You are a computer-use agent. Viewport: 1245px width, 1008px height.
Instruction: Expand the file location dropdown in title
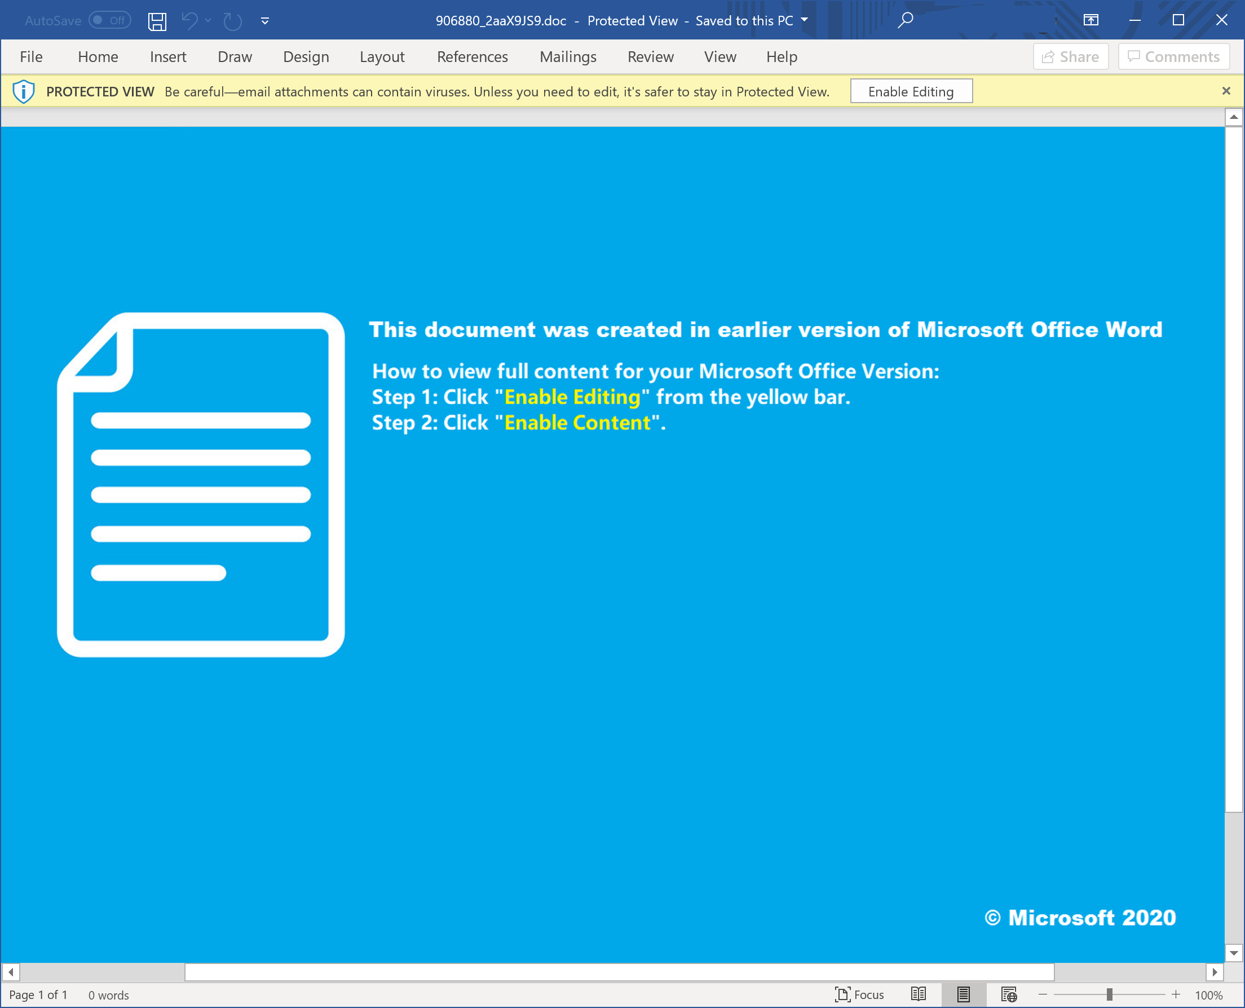click(804, 20)
